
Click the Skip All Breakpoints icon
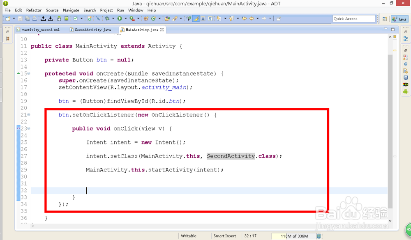[x=98, y=18]
